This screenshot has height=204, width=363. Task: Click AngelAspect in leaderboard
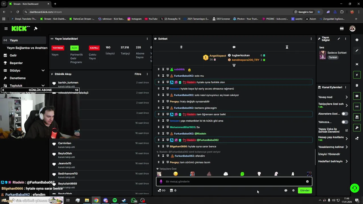point(218,56)
